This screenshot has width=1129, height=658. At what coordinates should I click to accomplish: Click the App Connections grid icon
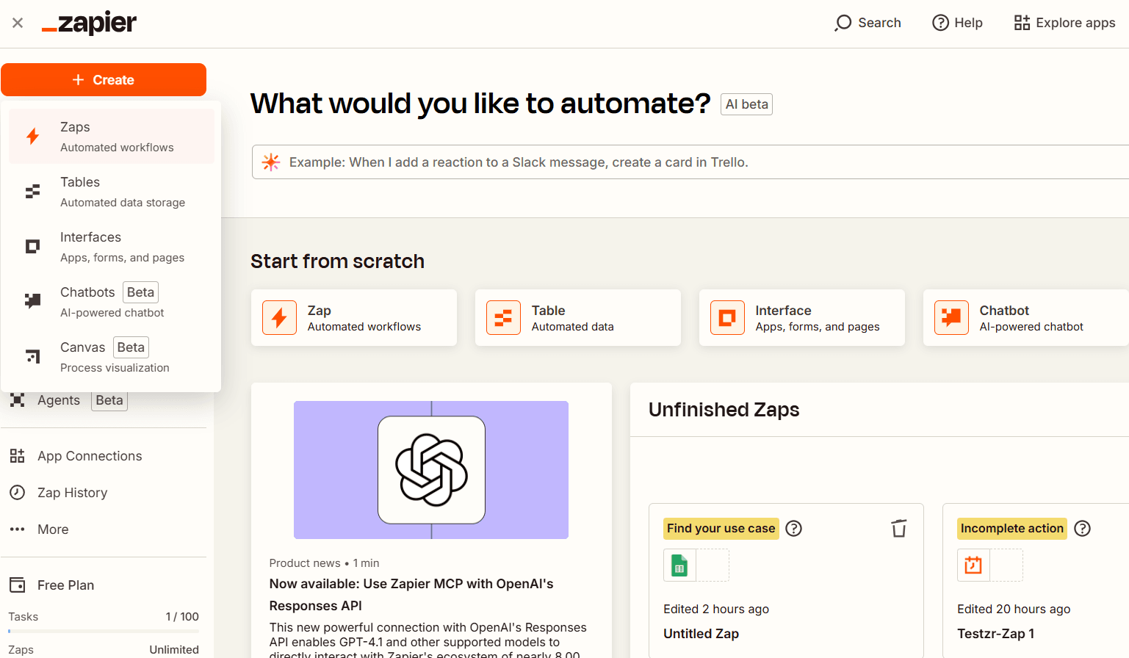coord(18,456)
